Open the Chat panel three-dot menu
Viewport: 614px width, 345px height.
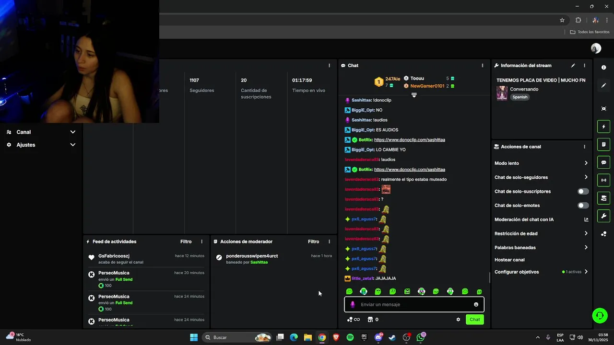(483, 66)
